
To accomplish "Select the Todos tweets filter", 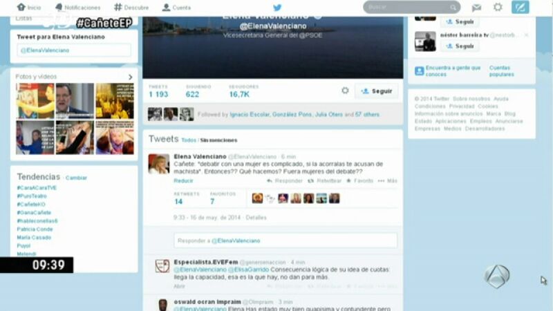I will 189,140.
